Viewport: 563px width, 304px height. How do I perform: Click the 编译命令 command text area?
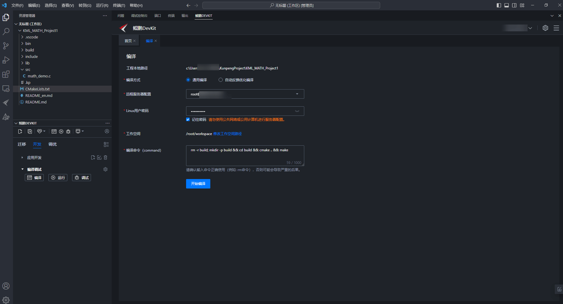245,156
